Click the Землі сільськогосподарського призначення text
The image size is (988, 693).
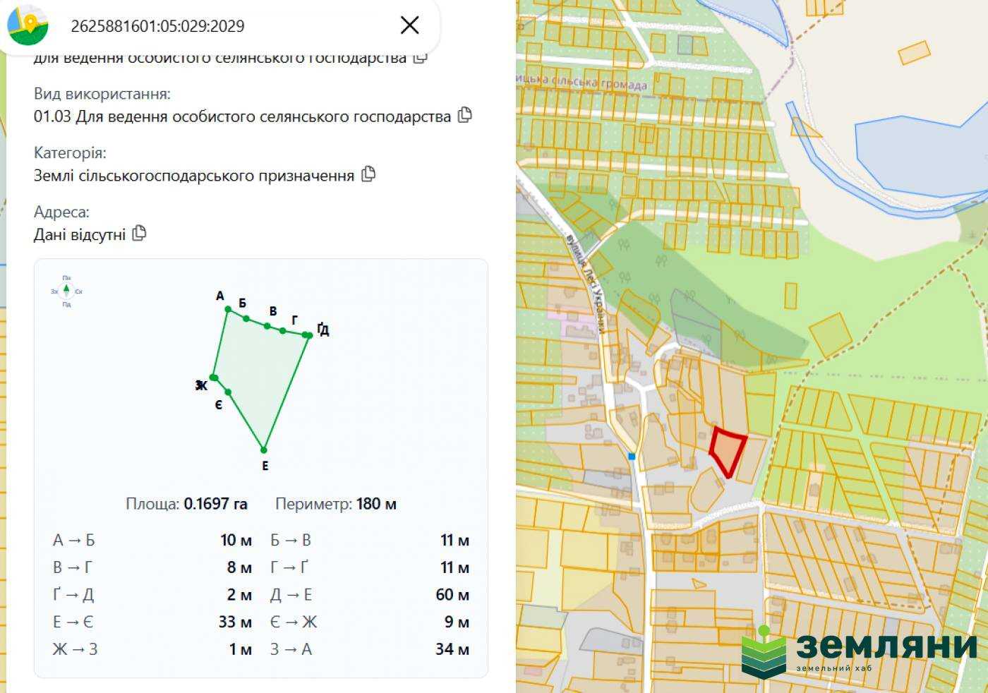point(194,176)
